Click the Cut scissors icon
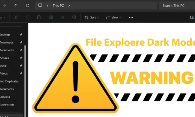195x117 pixels. pyautogui.click(x=16, y=17)
